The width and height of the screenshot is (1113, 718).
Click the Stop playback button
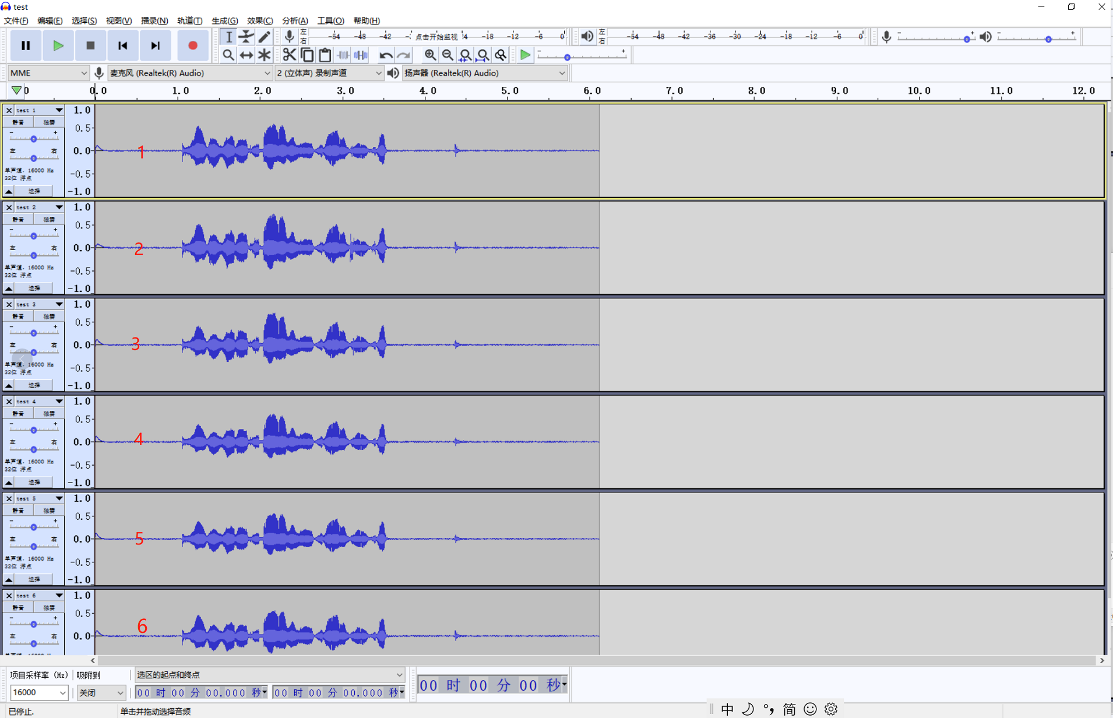tap(90, 45)
